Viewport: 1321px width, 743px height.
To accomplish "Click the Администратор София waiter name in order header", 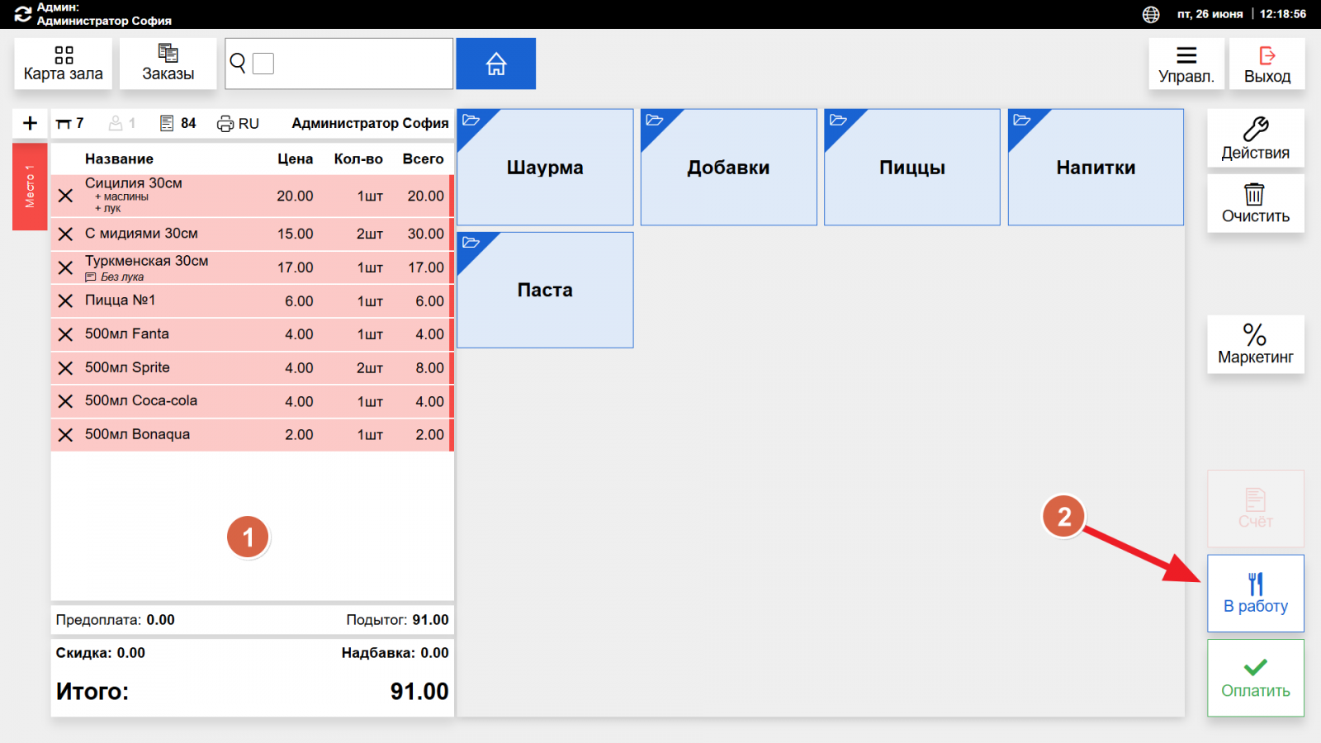I will coord(370,123).
